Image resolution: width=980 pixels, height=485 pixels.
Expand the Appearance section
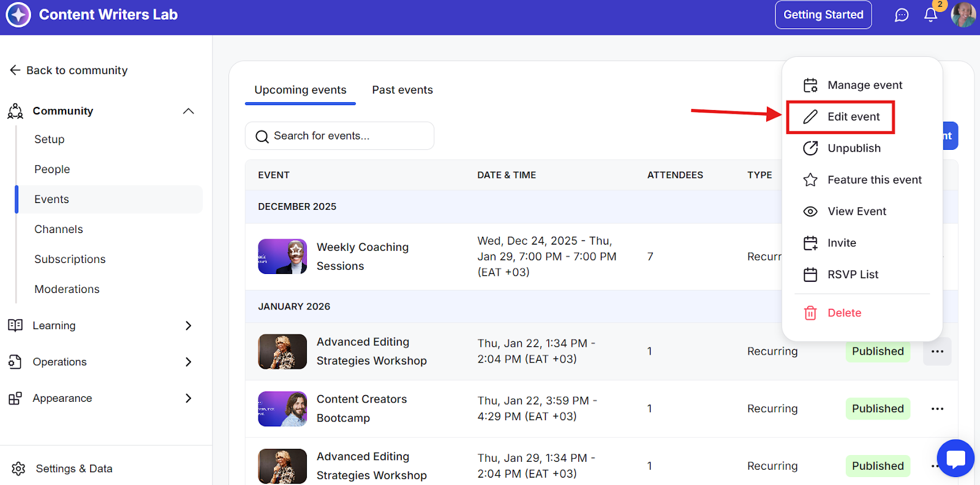pyautogui.click(x=189, y=398)
